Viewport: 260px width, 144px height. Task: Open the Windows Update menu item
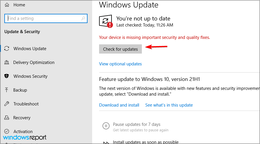[30, 49]
